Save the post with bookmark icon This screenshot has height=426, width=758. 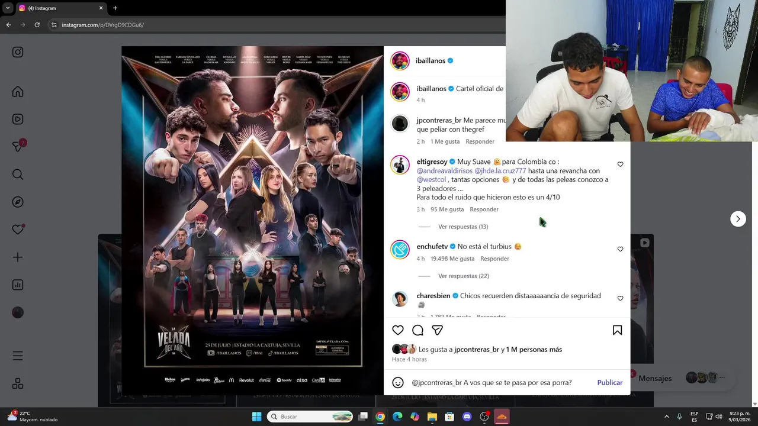point(617,330)
